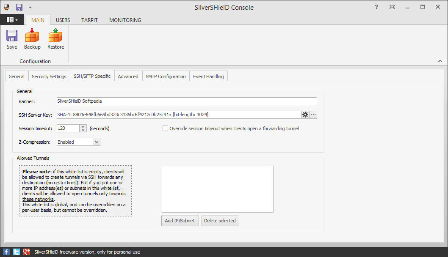Click the Save configuration icon in ribbon
The height and width of the screenshot is (257, 448).
(x=12, y=39)
